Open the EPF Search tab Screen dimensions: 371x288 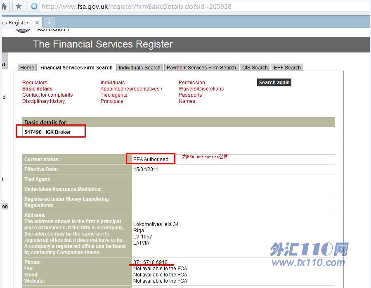(287, 67)
